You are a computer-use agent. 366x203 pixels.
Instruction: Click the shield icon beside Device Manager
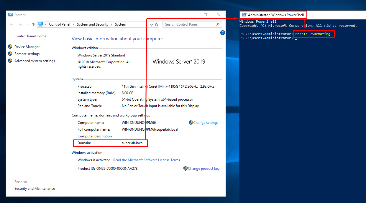point(10,47)
